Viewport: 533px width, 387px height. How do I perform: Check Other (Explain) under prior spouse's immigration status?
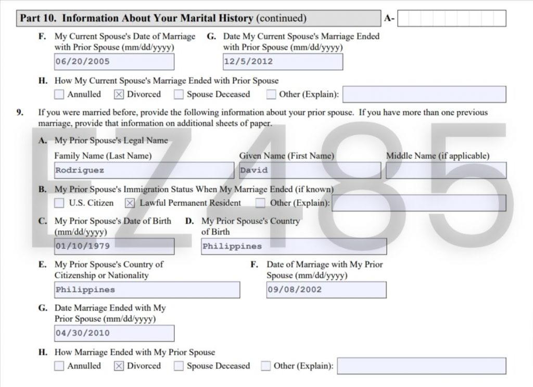pos(260,203)
